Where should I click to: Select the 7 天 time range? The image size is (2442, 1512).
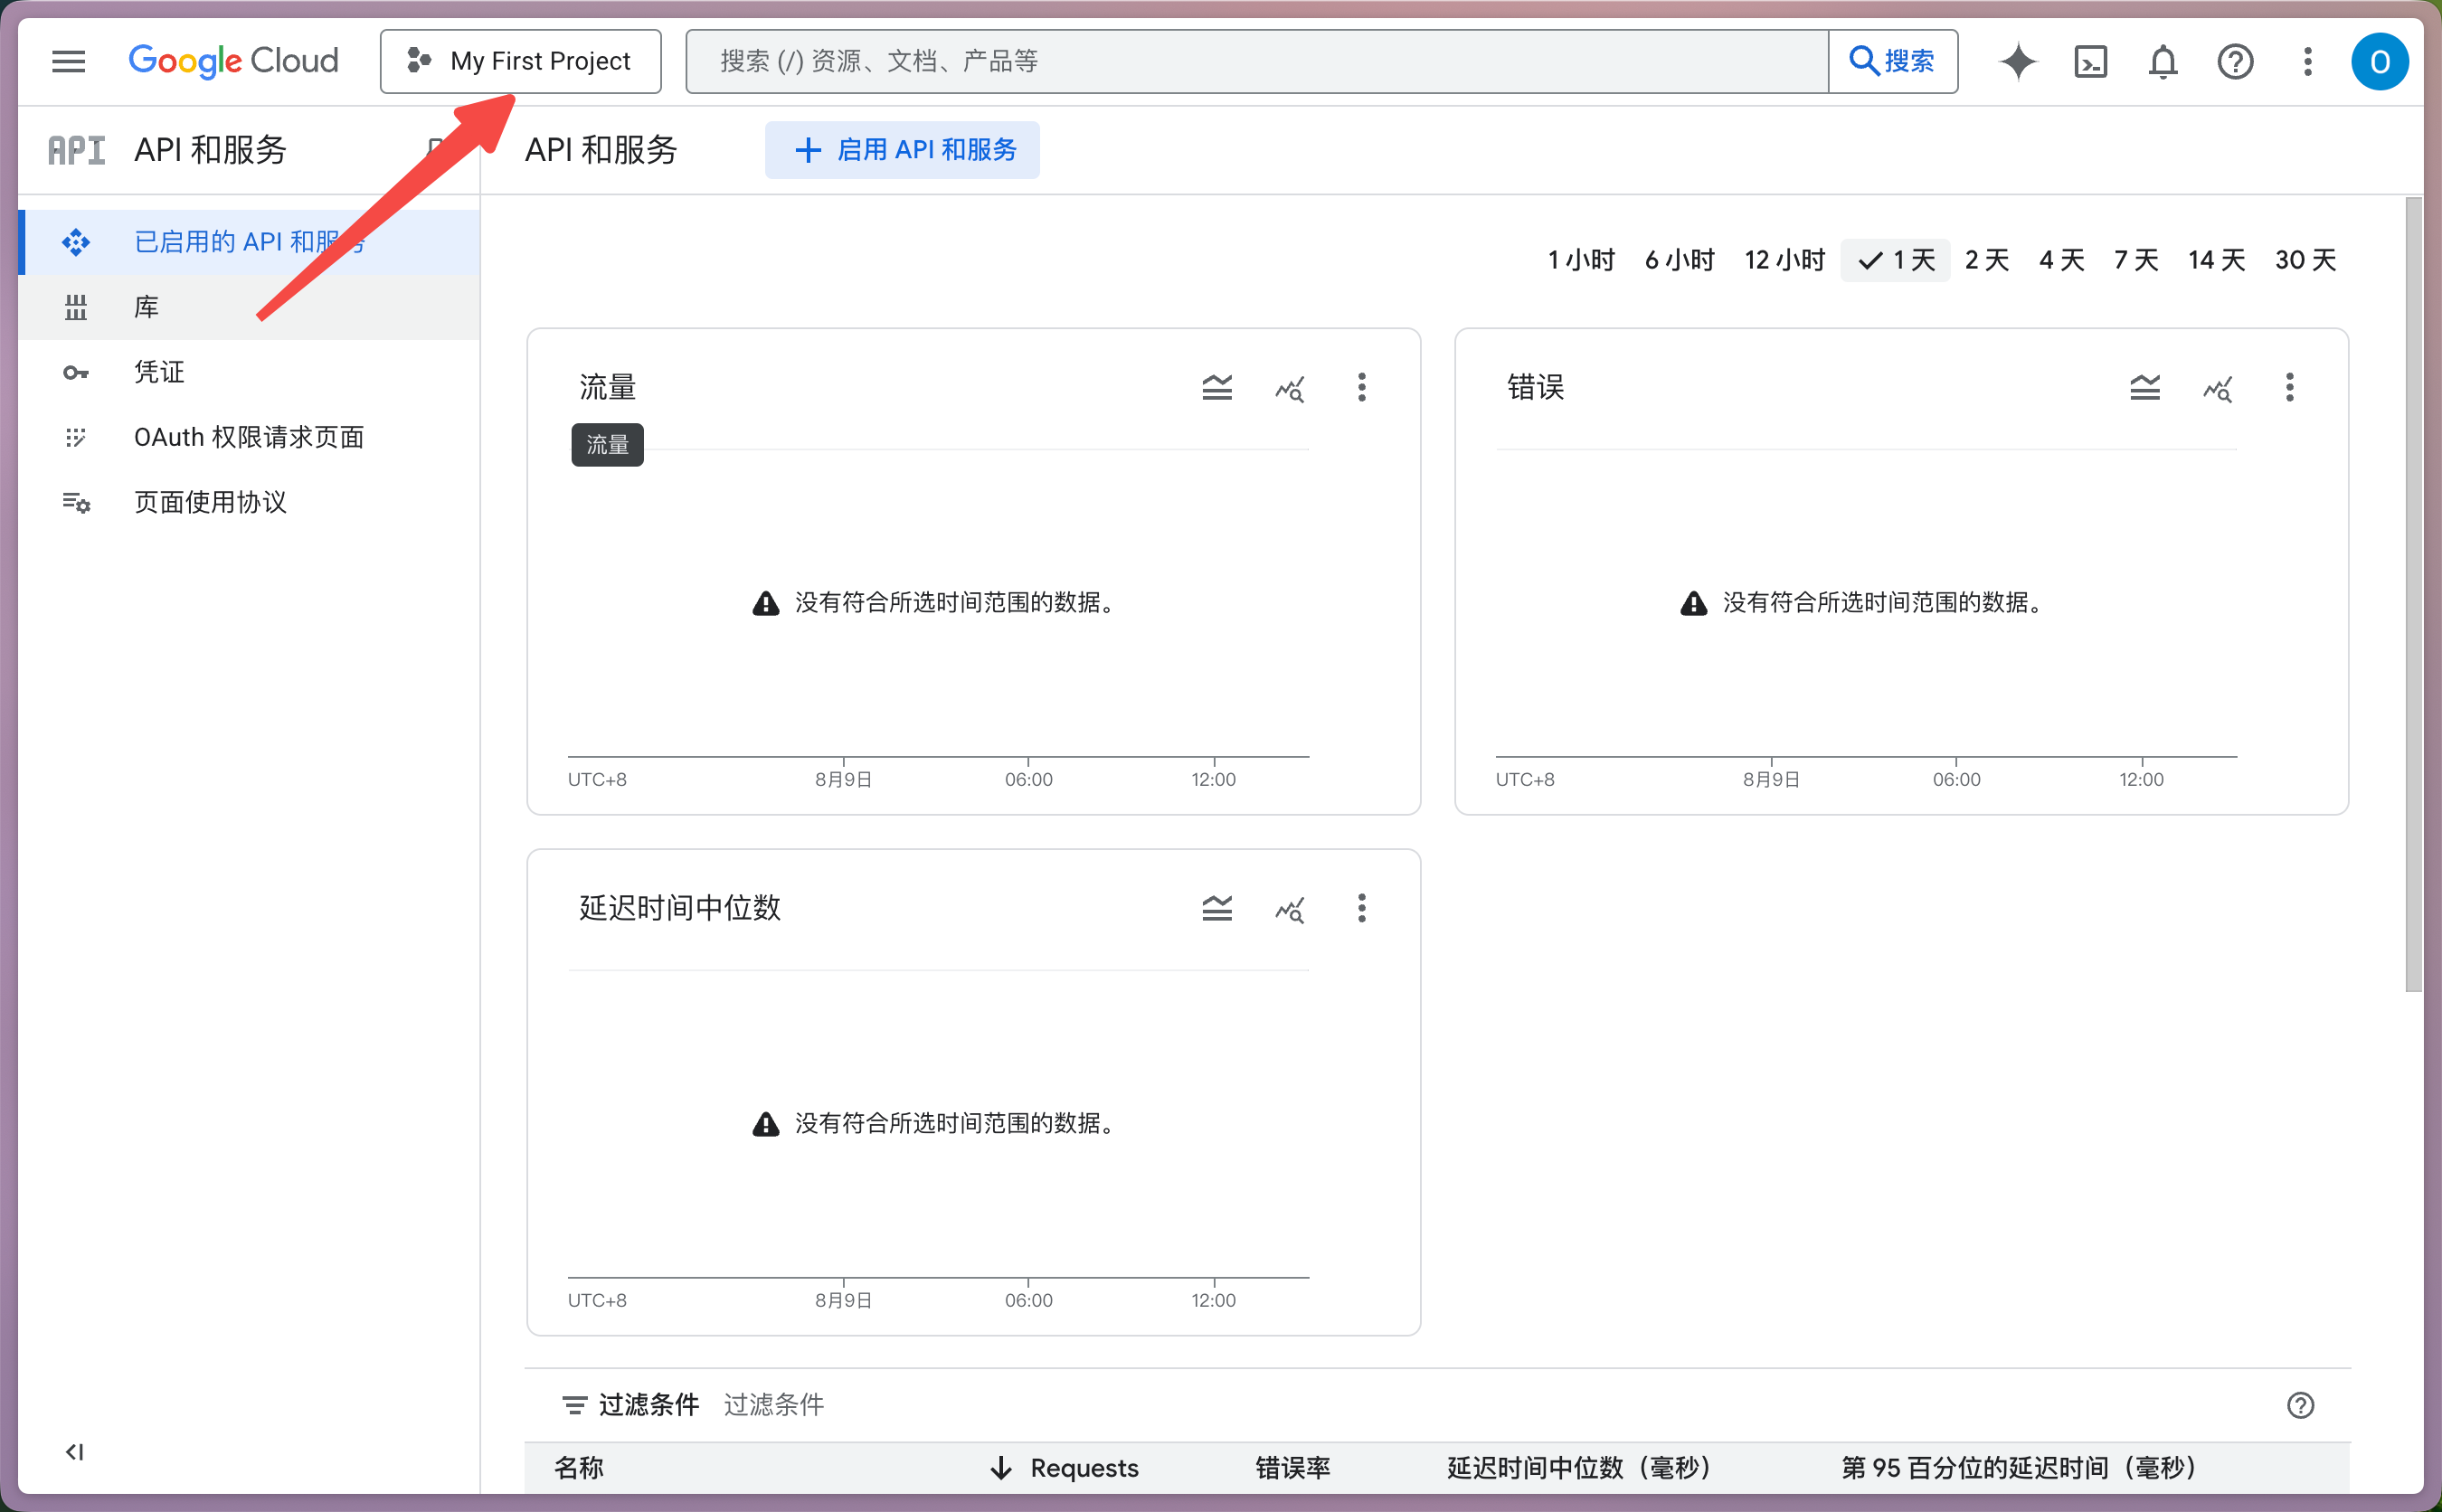2135,260
